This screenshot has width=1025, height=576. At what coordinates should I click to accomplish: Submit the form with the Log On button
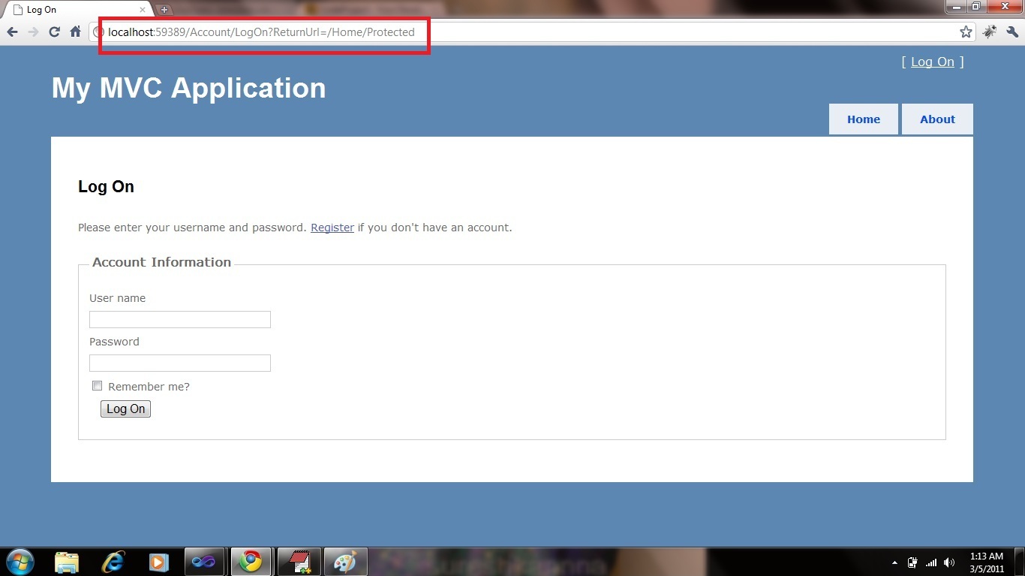pyautogui.click(x=125, y=409)
